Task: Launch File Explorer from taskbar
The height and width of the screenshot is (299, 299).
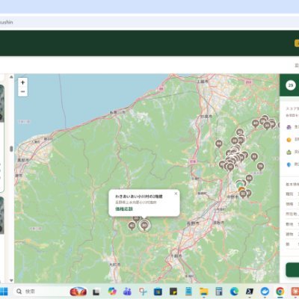Action: click(204, 292)
